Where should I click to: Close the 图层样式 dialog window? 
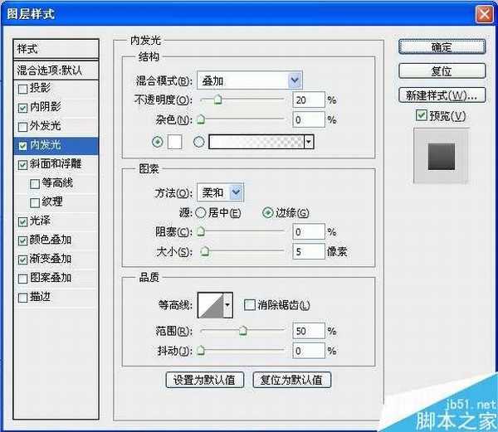483,14
